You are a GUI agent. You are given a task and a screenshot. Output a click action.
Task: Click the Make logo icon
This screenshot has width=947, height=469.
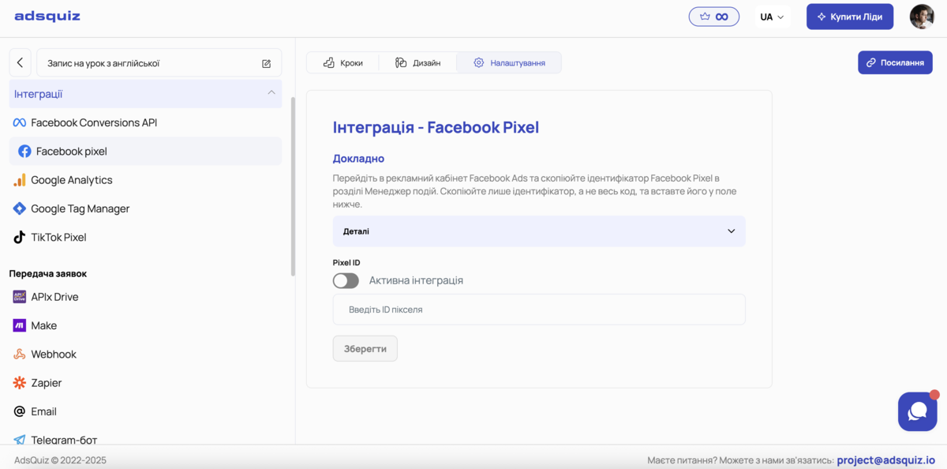(x=20, y=325)
